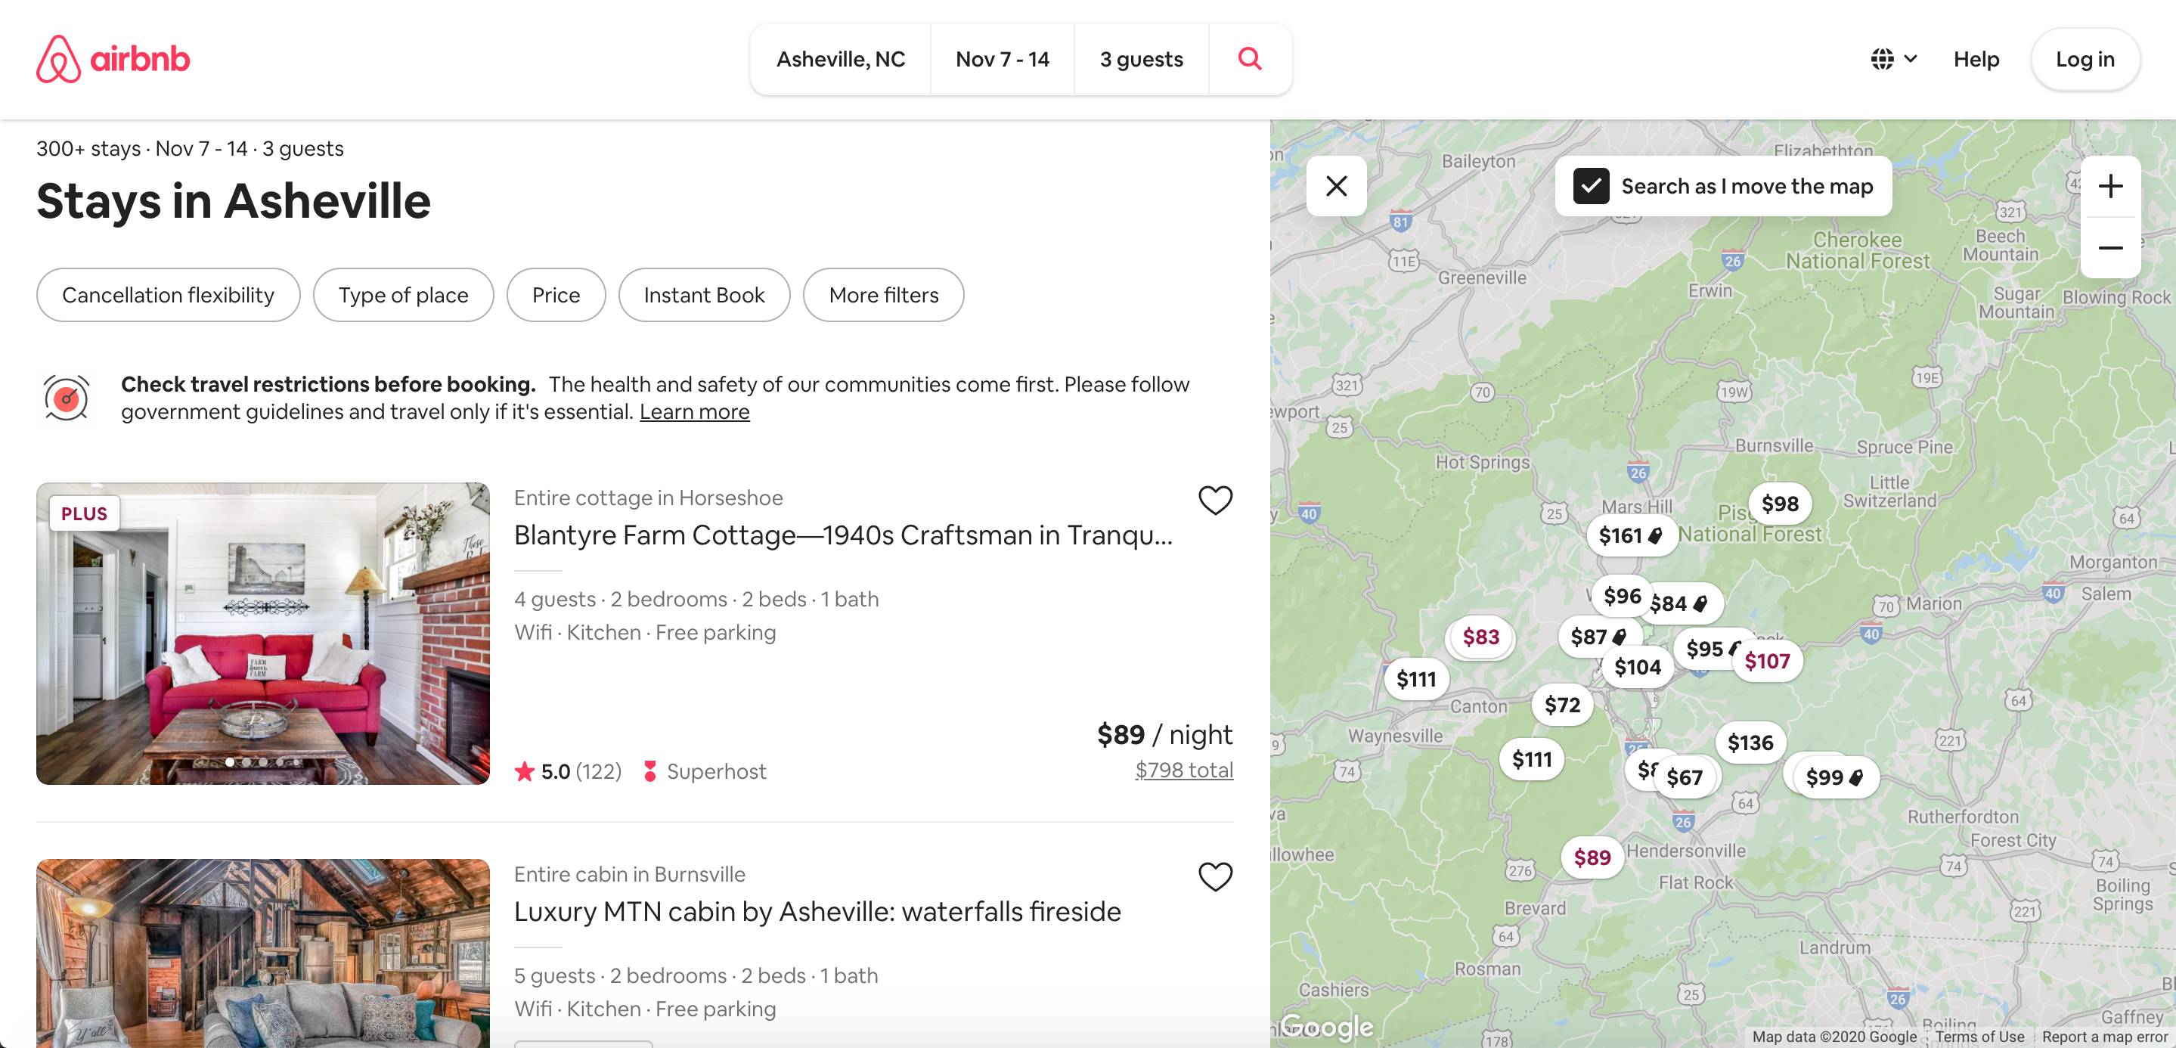Click the Help menu item
Image resolution: width=2176 pixels, height=1048 pixels.
(x=1975, y=58)
